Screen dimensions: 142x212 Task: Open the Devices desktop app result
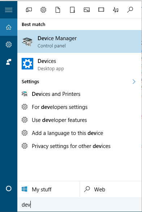[x=79, y=64]
